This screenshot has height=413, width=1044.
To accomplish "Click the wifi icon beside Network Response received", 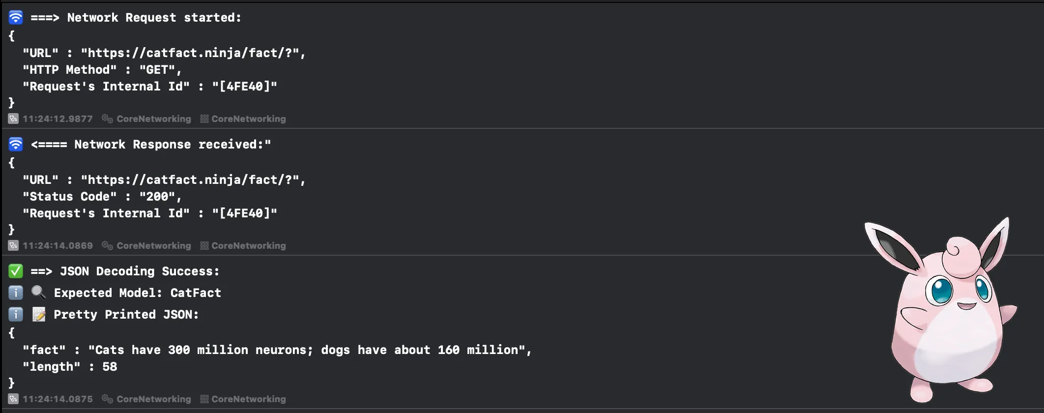I will (16, 145).
